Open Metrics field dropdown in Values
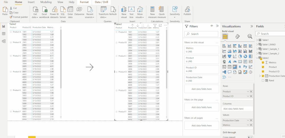Viewport: 285px width, 138px height. point(248,125)
